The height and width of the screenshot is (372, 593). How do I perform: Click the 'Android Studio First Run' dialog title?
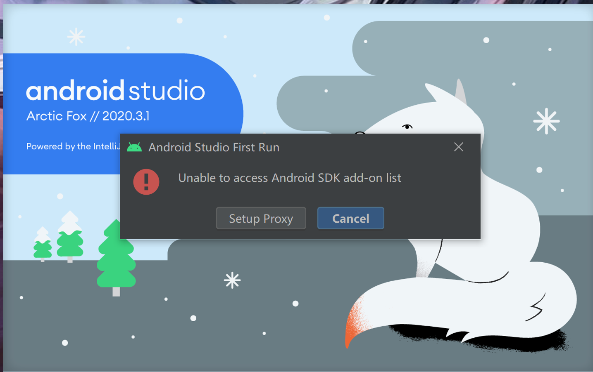coord(214,147)
